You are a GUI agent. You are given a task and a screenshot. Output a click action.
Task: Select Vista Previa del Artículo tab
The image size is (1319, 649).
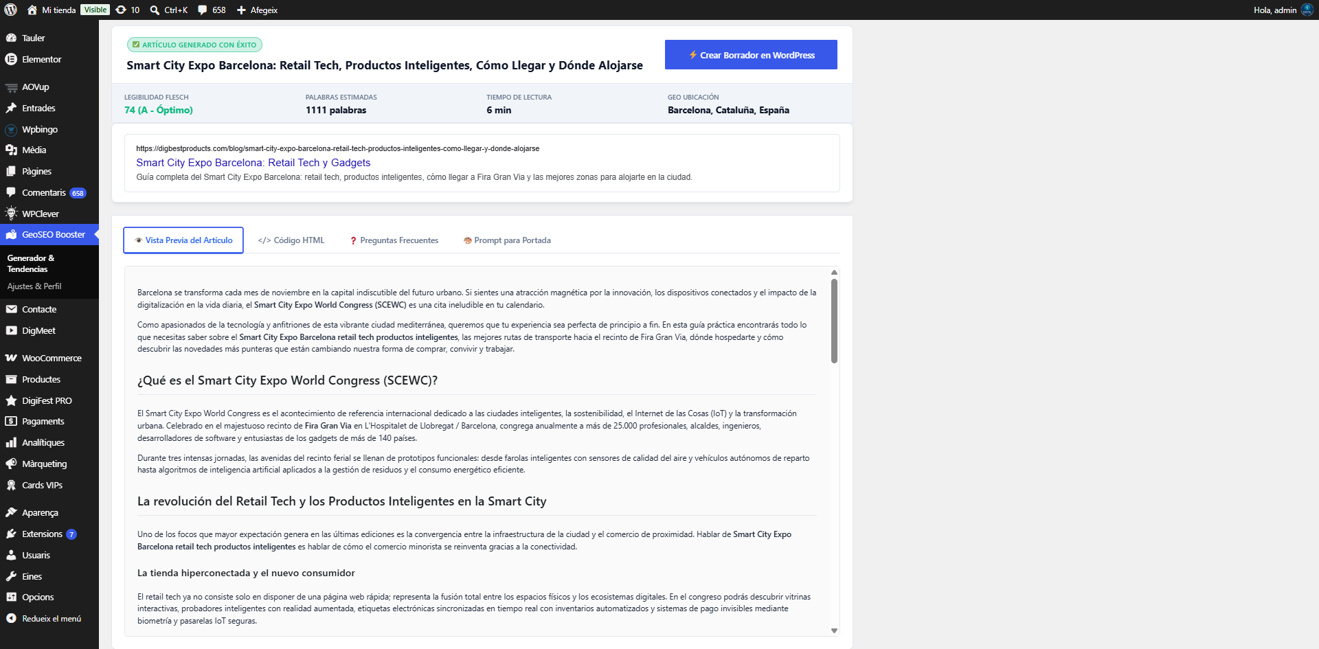tap(183, 240)
